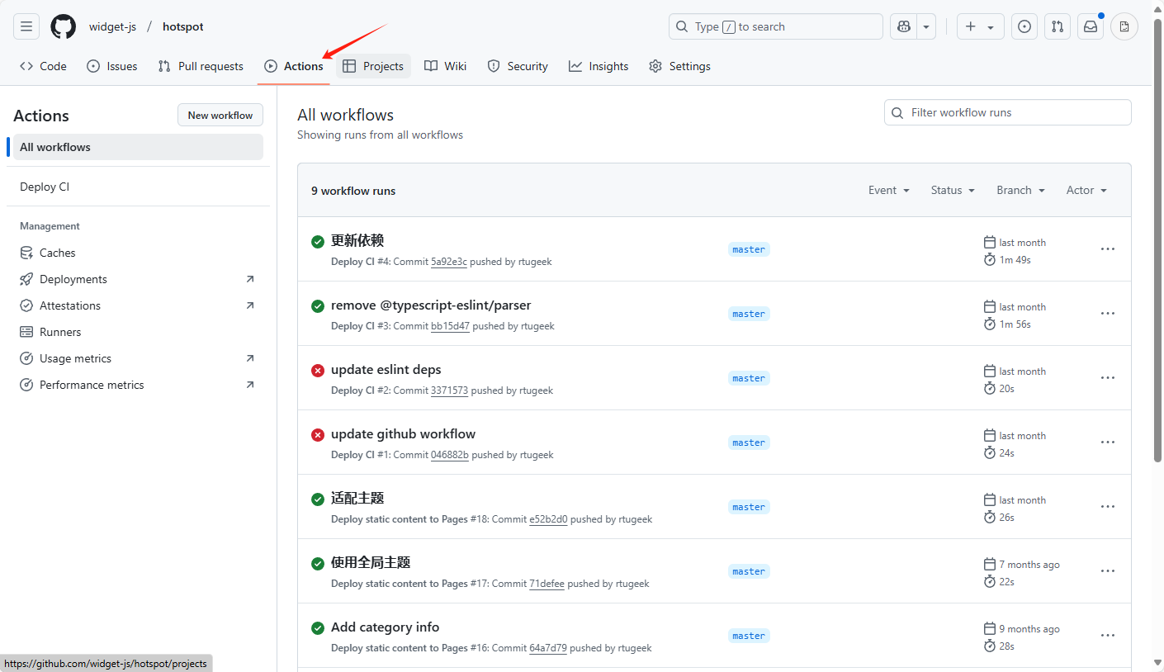Open your issues icon in header

point(1024,26)
